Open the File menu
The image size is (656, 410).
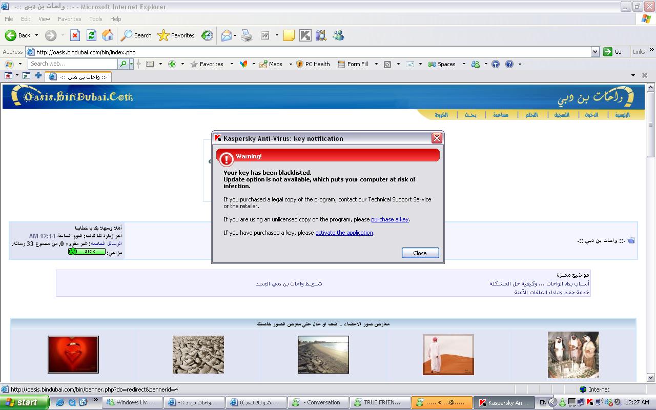tap(9, 19)
